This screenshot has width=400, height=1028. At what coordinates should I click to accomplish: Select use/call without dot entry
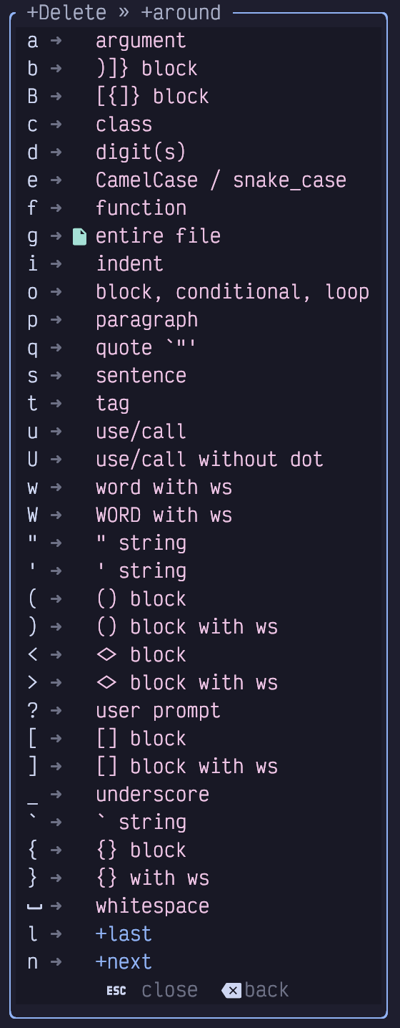(209, 460)
